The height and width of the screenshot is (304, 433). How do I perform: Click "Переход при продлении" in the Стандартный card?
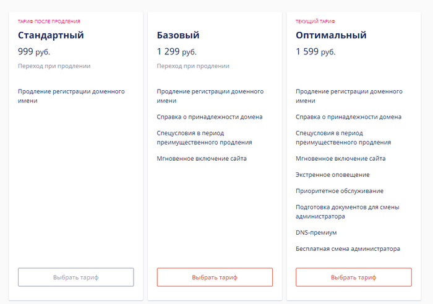[54, 66]
